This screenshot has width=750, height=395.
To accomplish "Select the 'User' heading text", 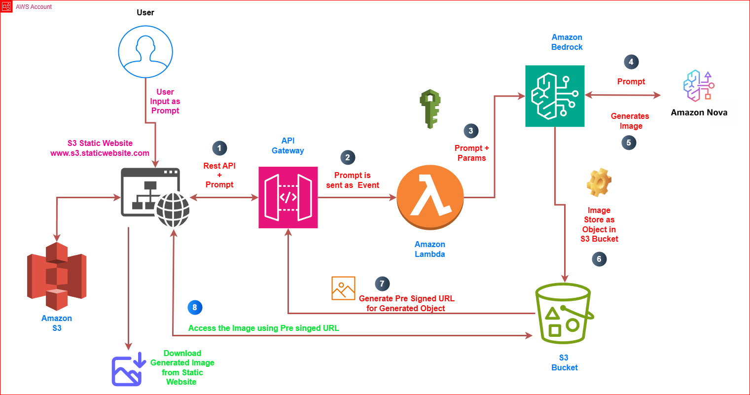I will tap(145, 12).
